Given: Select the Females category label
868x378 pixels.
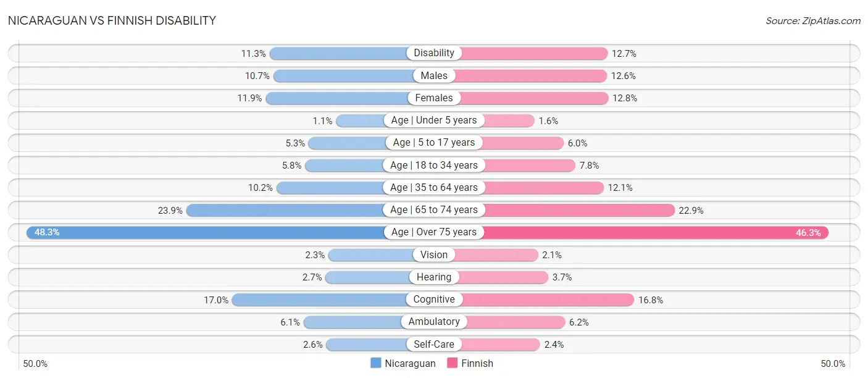Looking at the screenshot, I should 434,98.
